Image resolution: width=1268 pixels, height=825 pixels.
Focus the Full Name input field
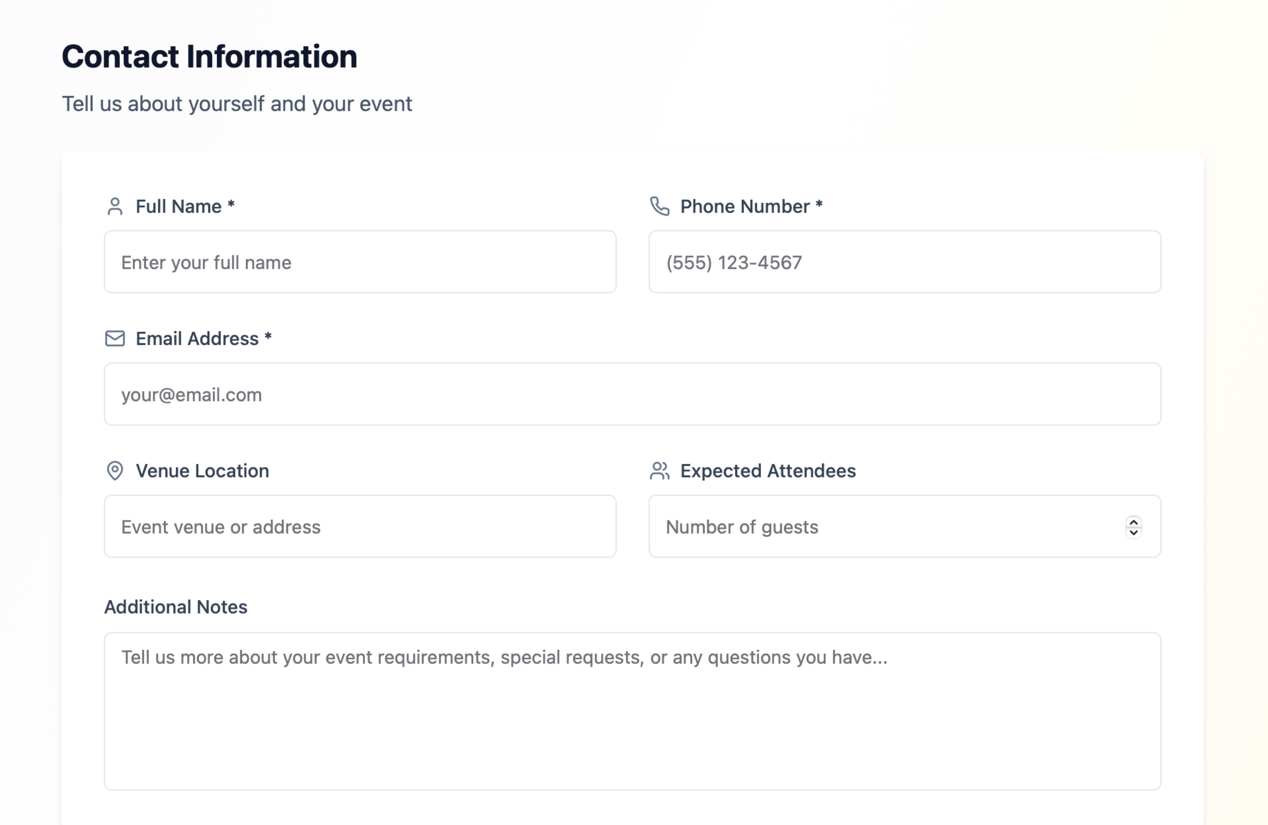[x=360, y=262]
